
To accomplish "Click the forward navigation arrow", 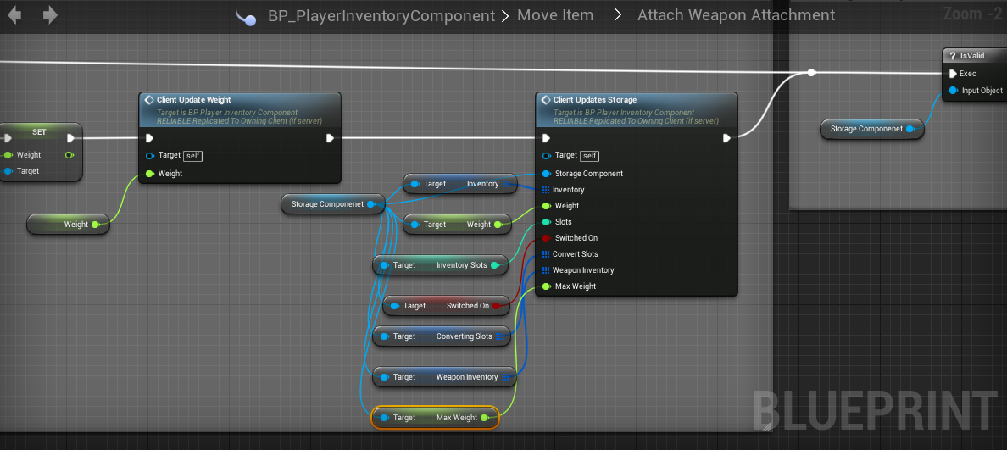I will pyautogui.click(x=50, y=15).
